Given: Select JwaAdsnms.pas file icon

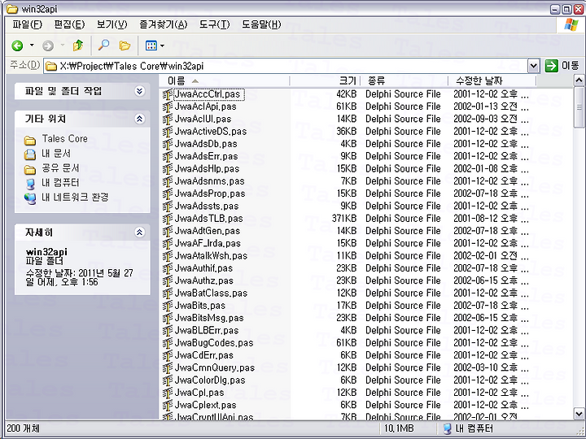Looking at the screenshot, I should tap(168, 181).
